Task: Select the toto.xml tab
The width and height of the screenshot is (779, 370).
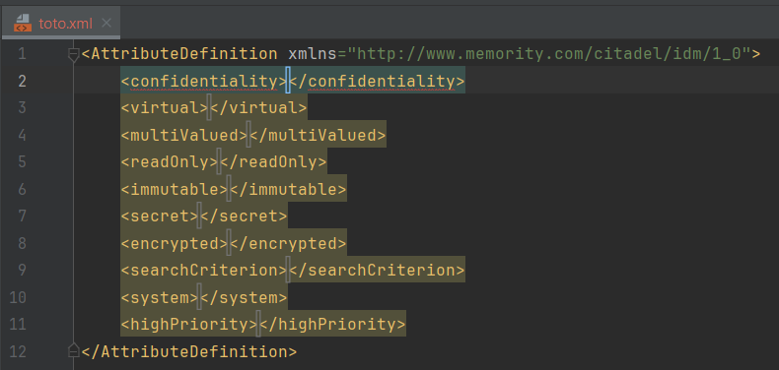Action: (x=60, y=23)
